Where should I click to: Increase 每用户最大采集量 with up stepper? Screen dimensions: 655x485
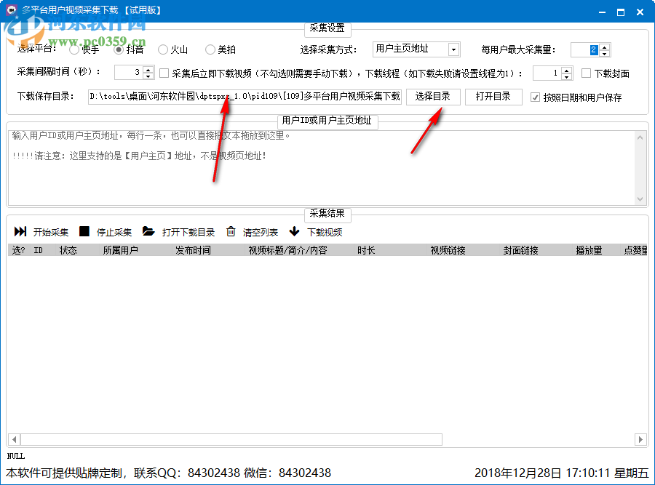pos(604,46)
